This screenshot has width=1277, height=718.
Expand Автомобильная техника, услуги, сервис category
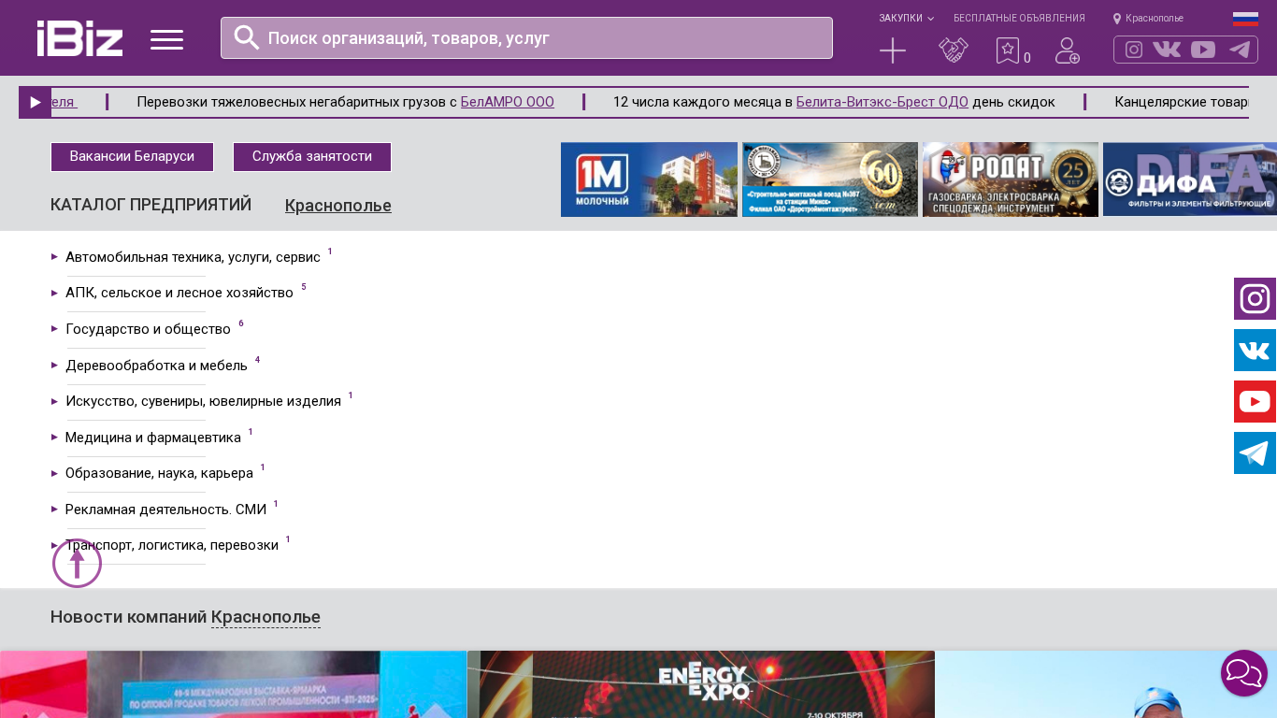pyautogui.click(x=193, y=257)
